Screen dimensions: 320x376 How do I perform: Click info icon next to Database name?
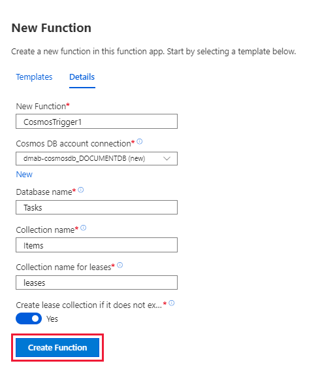(x=81, y=190)
